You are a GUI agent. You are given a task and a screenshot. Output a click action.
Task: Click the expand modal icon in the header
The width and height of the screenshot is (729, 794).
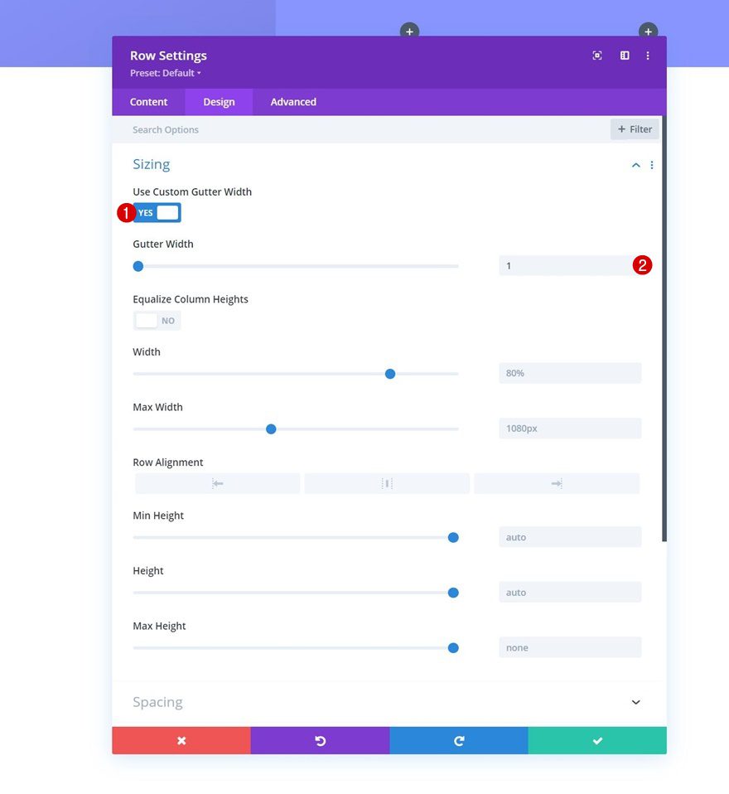[x=596, y=56]
